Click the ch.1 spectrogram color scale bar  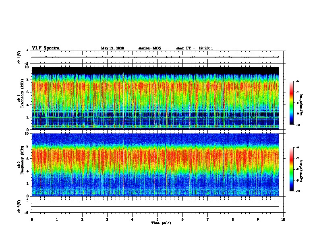(292, 103)
